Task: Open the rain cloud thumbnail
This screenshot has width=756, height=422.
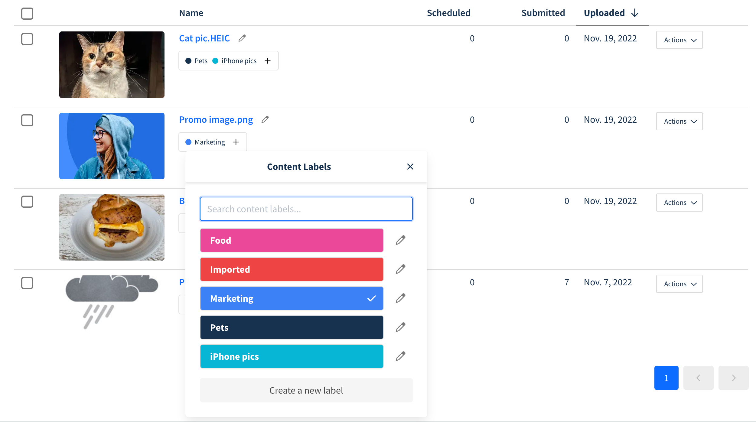Action: coord(112,302)
